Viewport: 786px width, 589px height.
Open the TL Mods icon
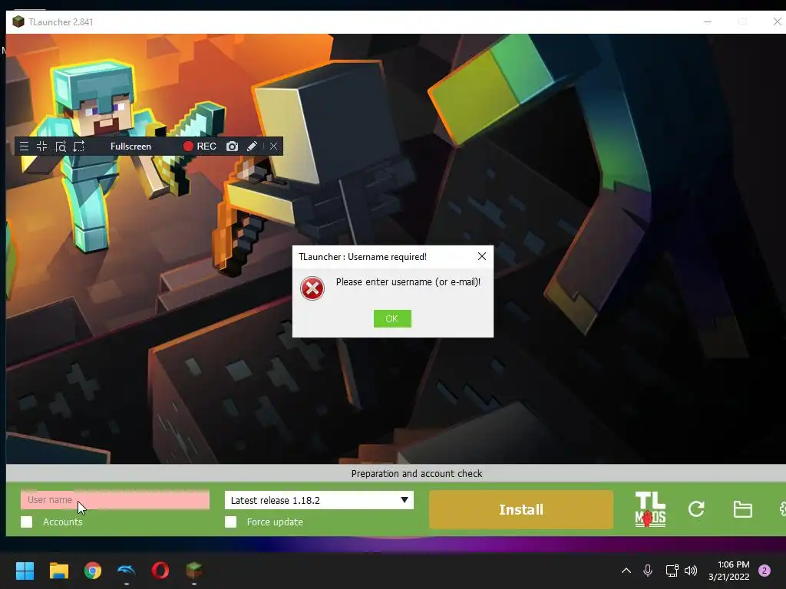[650, 509]
